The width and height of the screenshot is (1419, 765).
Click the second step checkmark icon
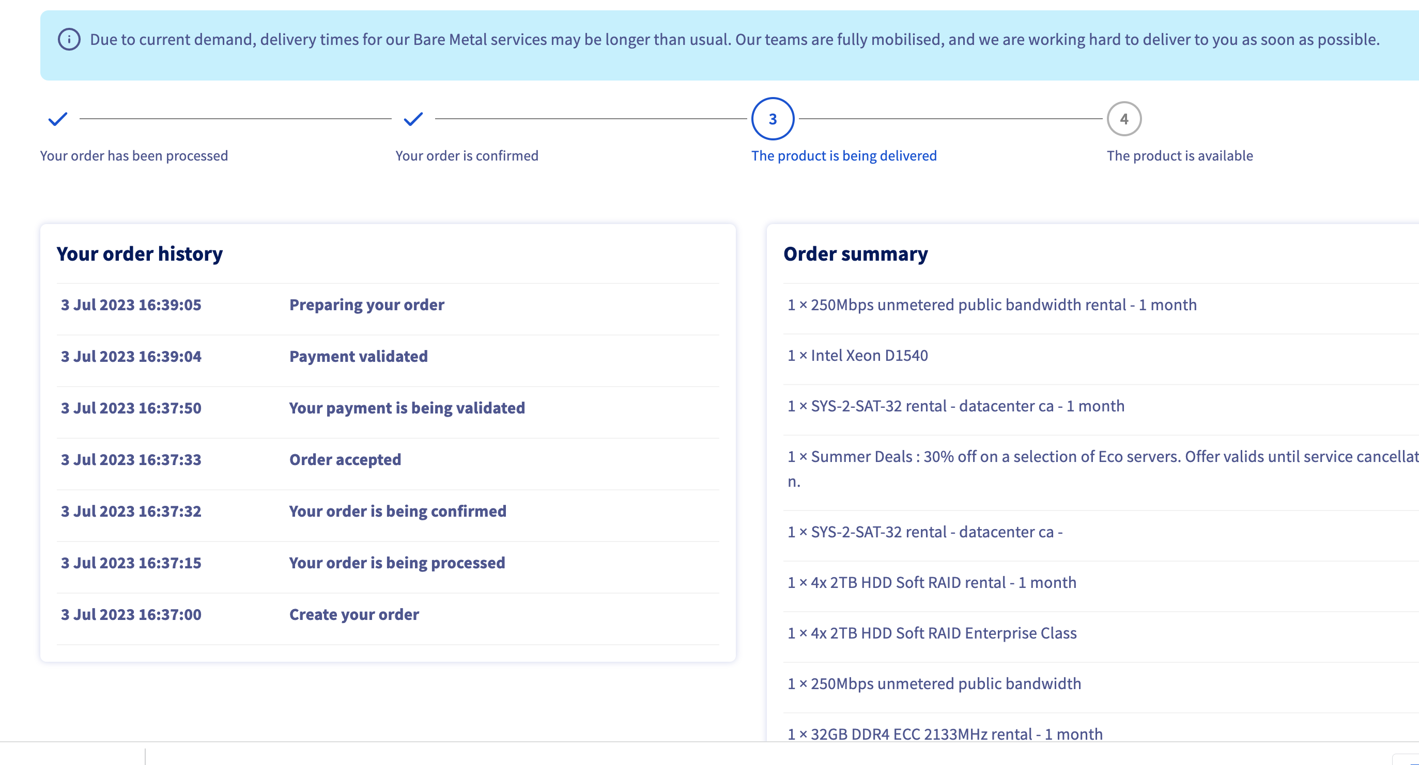click(x=413, y=119)
